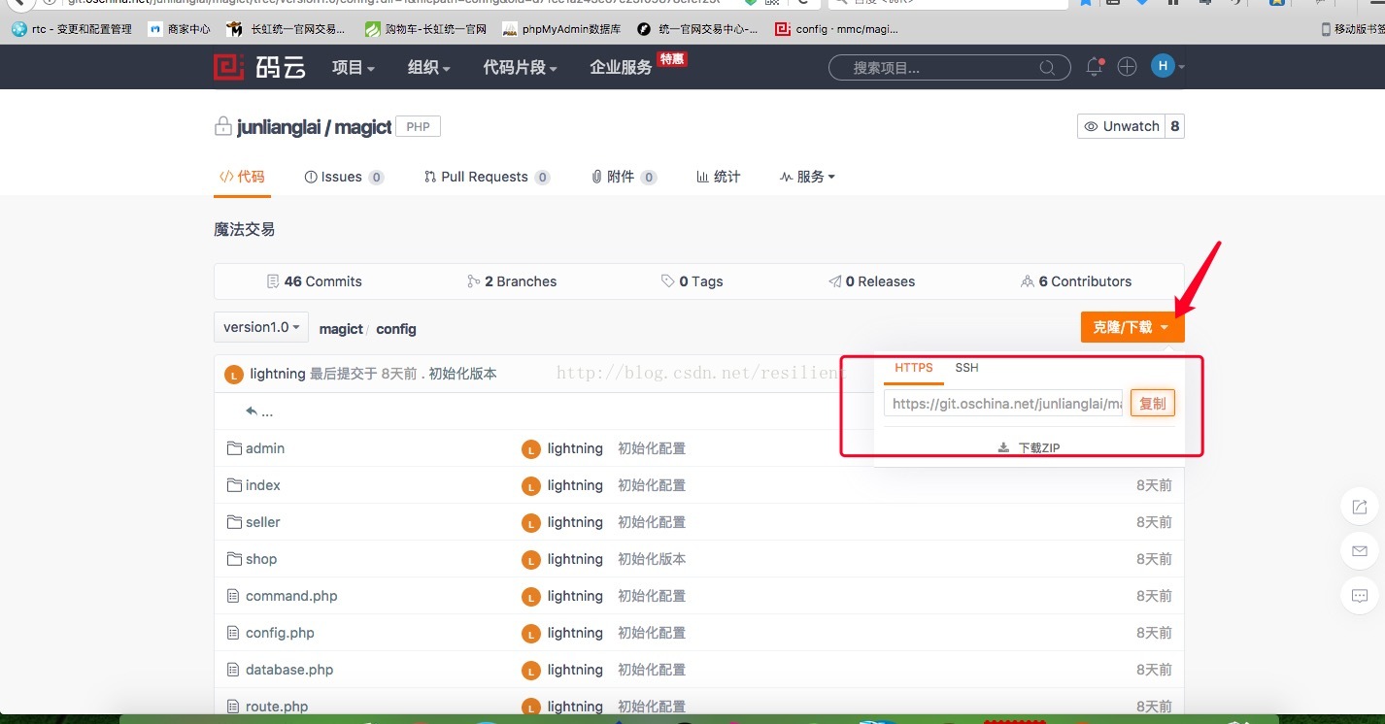Click the folder icon beside seller

(233, 522)
